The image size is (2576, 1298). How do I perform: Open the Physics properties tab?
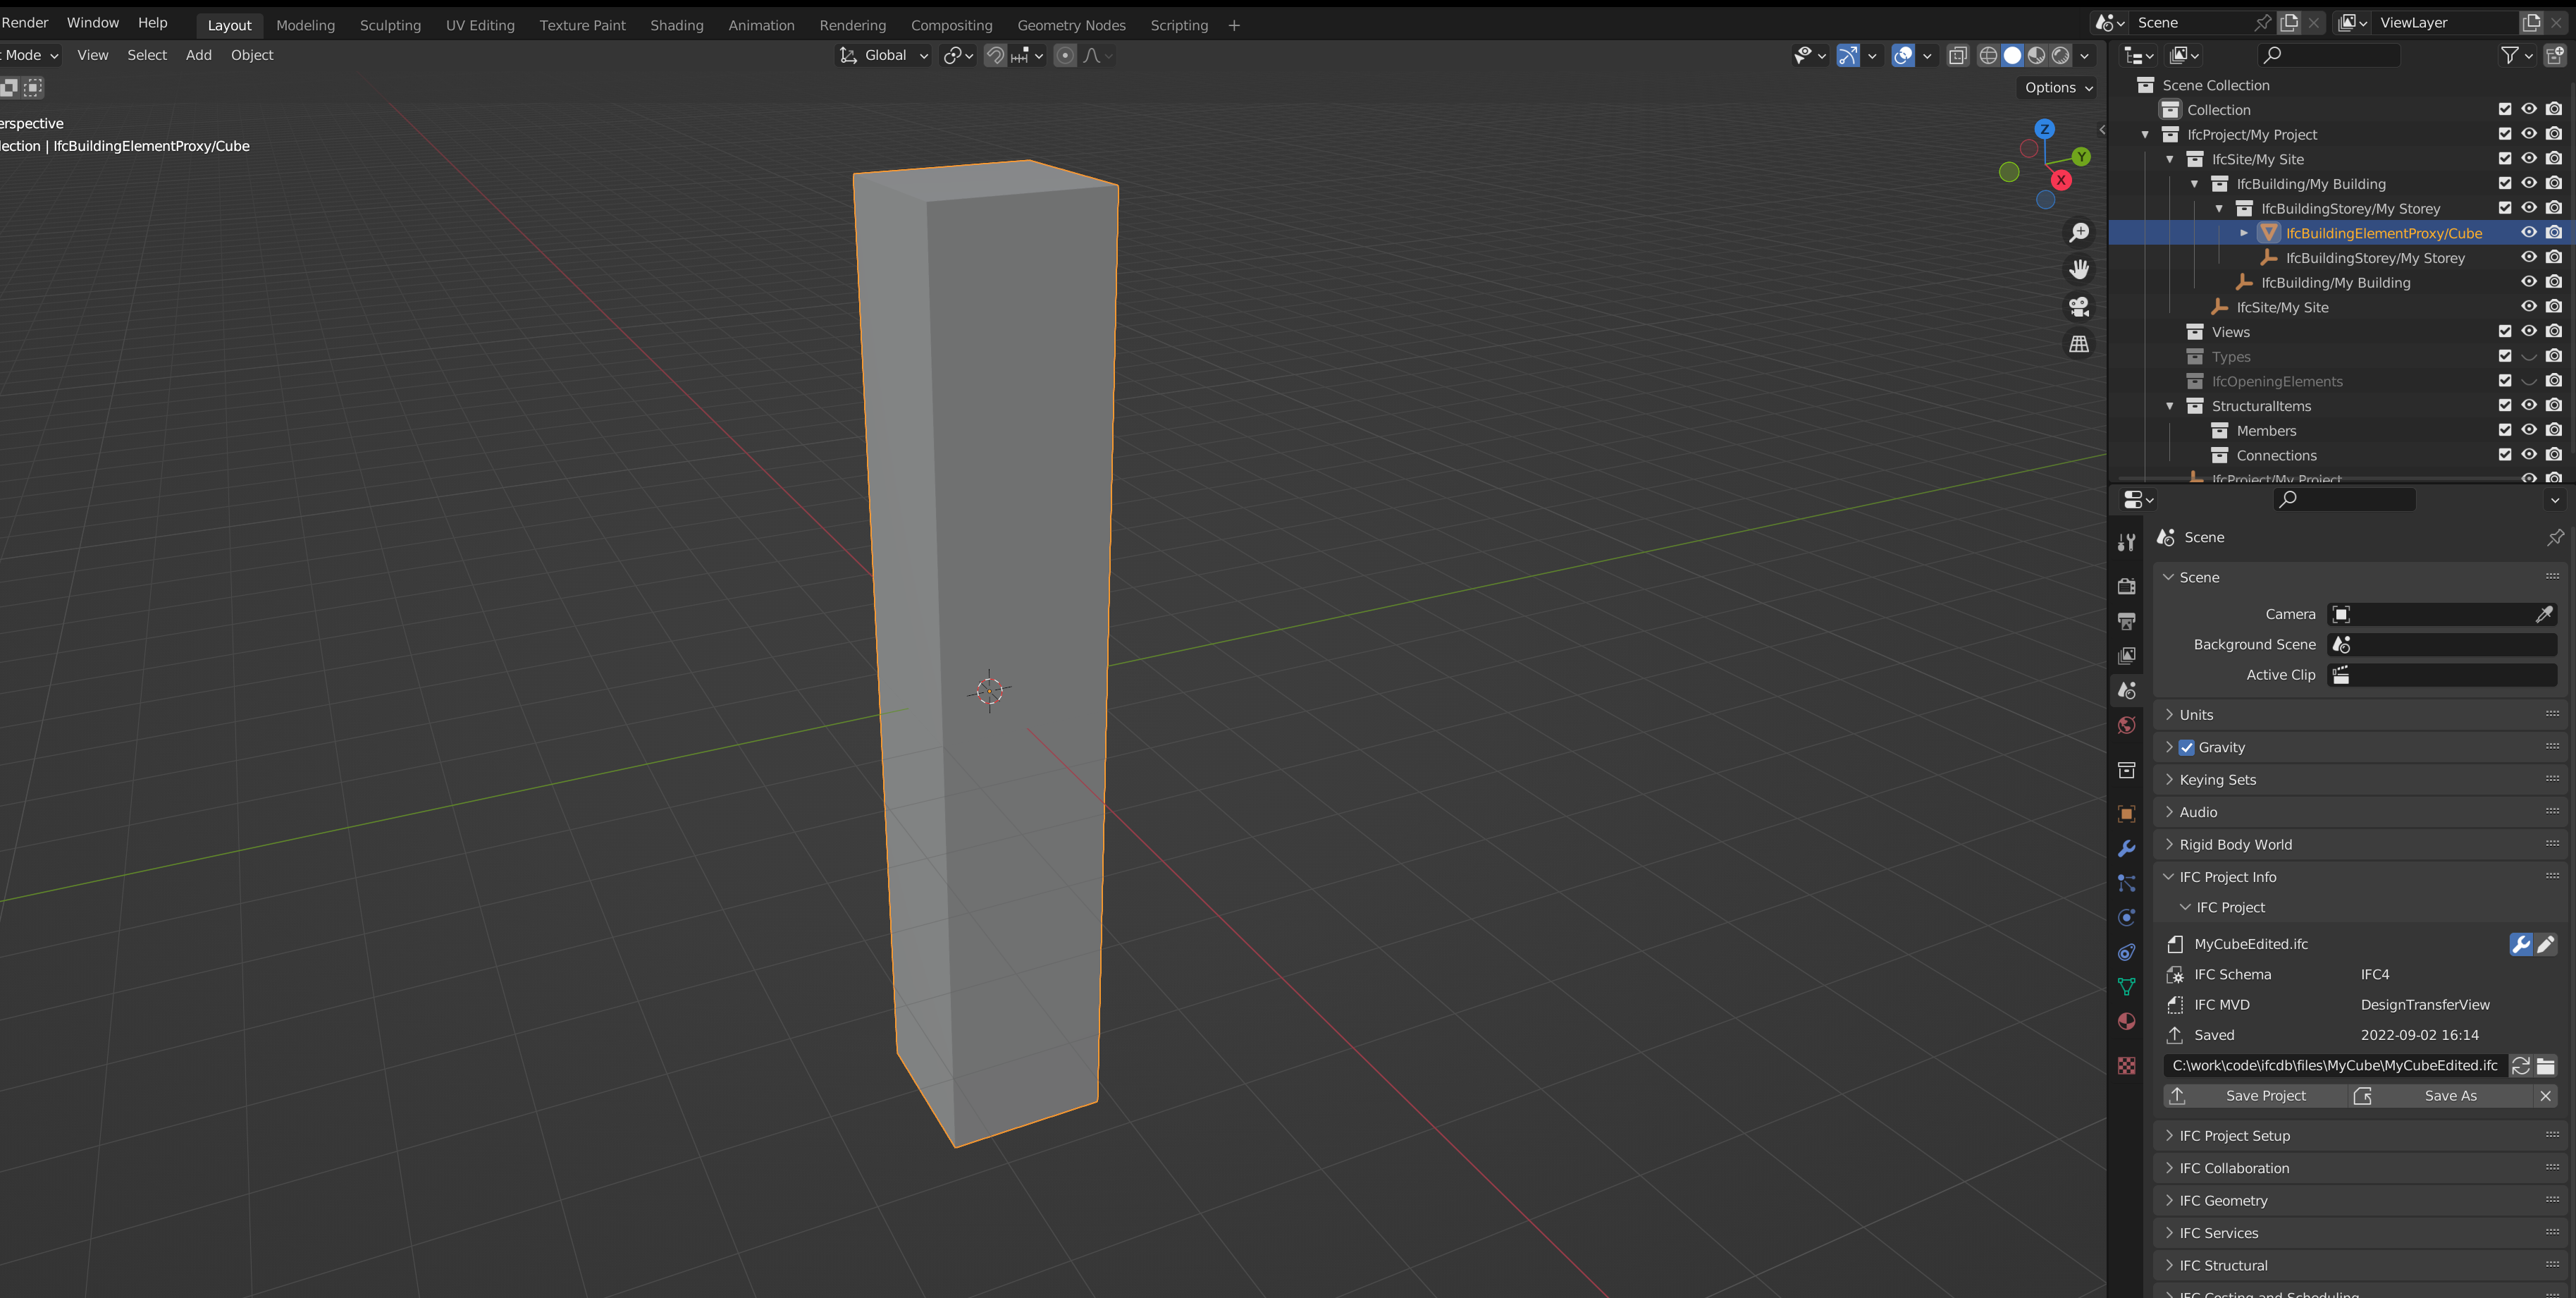(x=2126, y=917)
